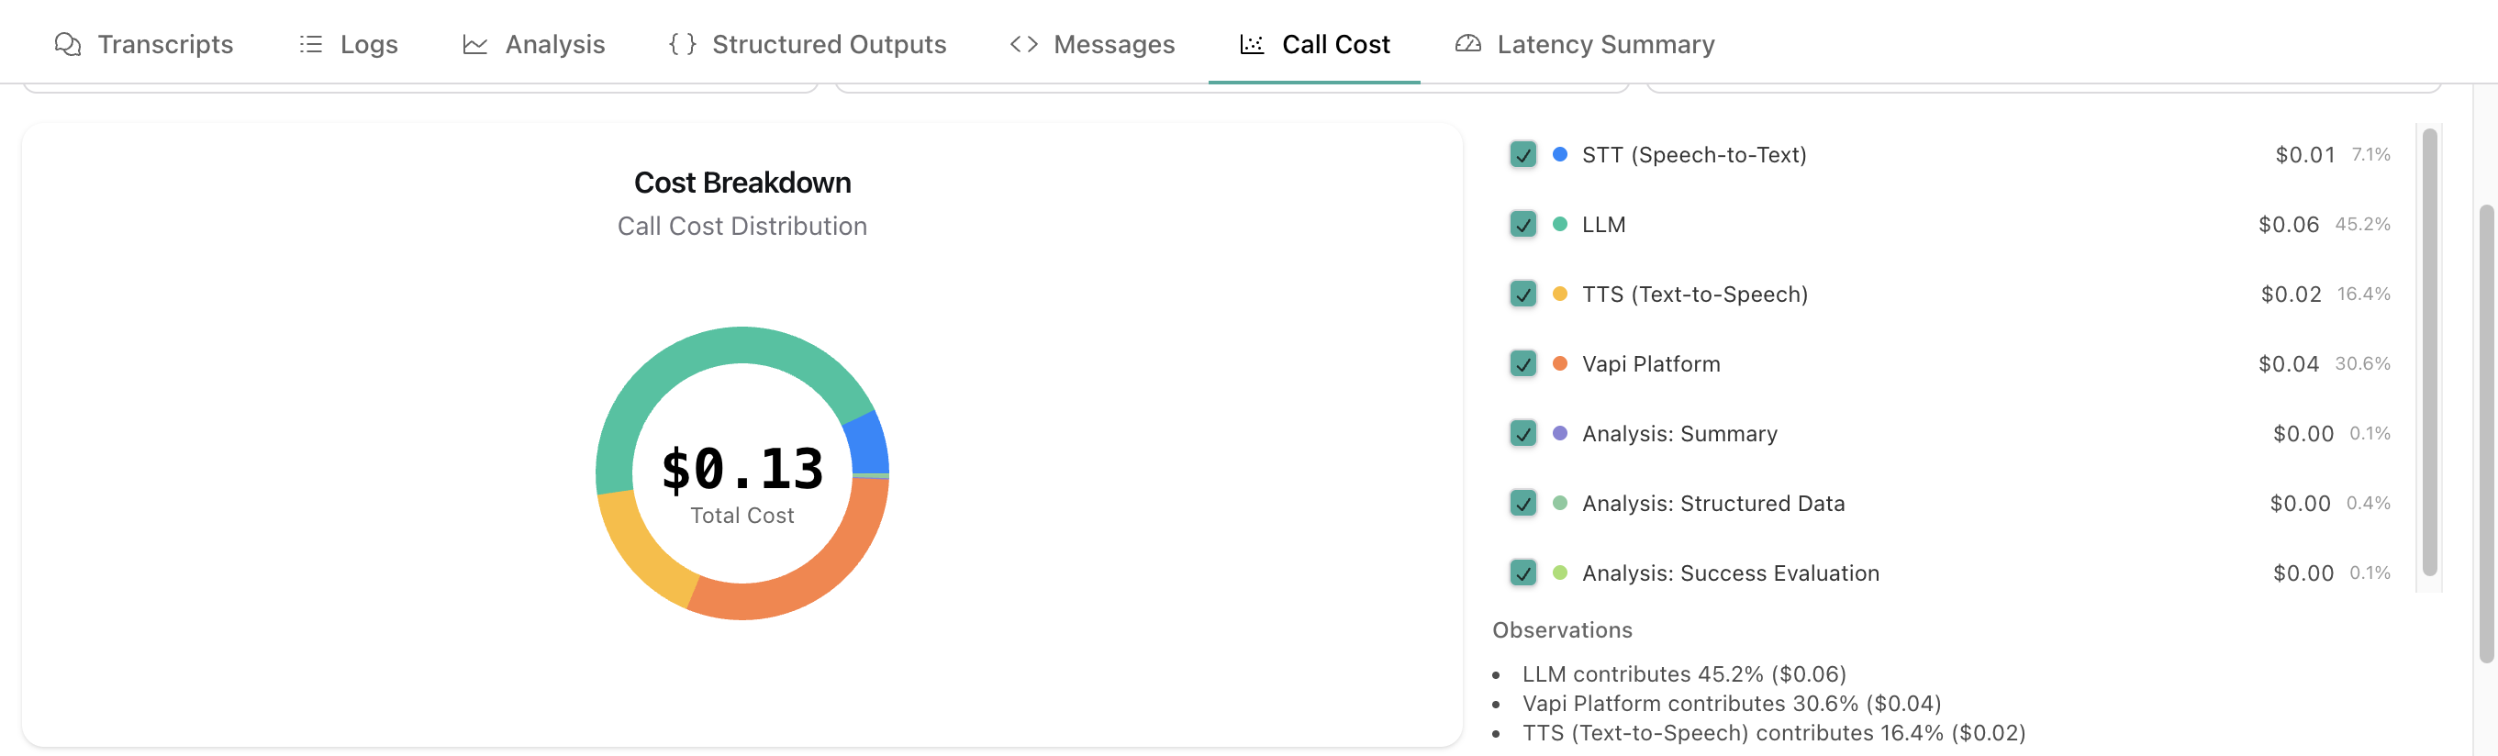Uncheck the Vapi Platform checkbox
Screen dimensions: 2498x756
[1522, 364]
